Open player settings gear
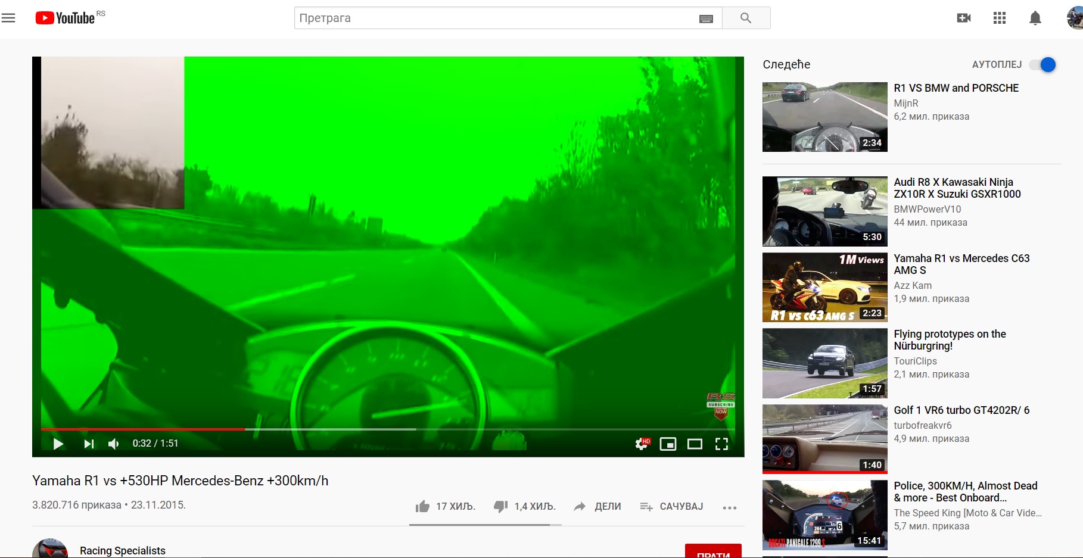Image resolution: width=1083 pixels, height=558 pixels. [x=642, y=444]
